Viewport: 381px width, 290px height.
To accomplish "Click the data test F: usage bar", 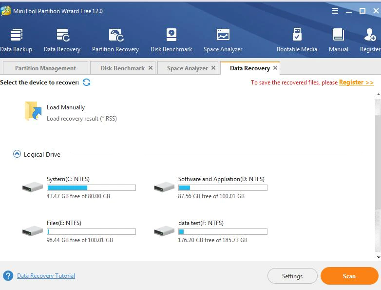I will [x=223, y=231].
